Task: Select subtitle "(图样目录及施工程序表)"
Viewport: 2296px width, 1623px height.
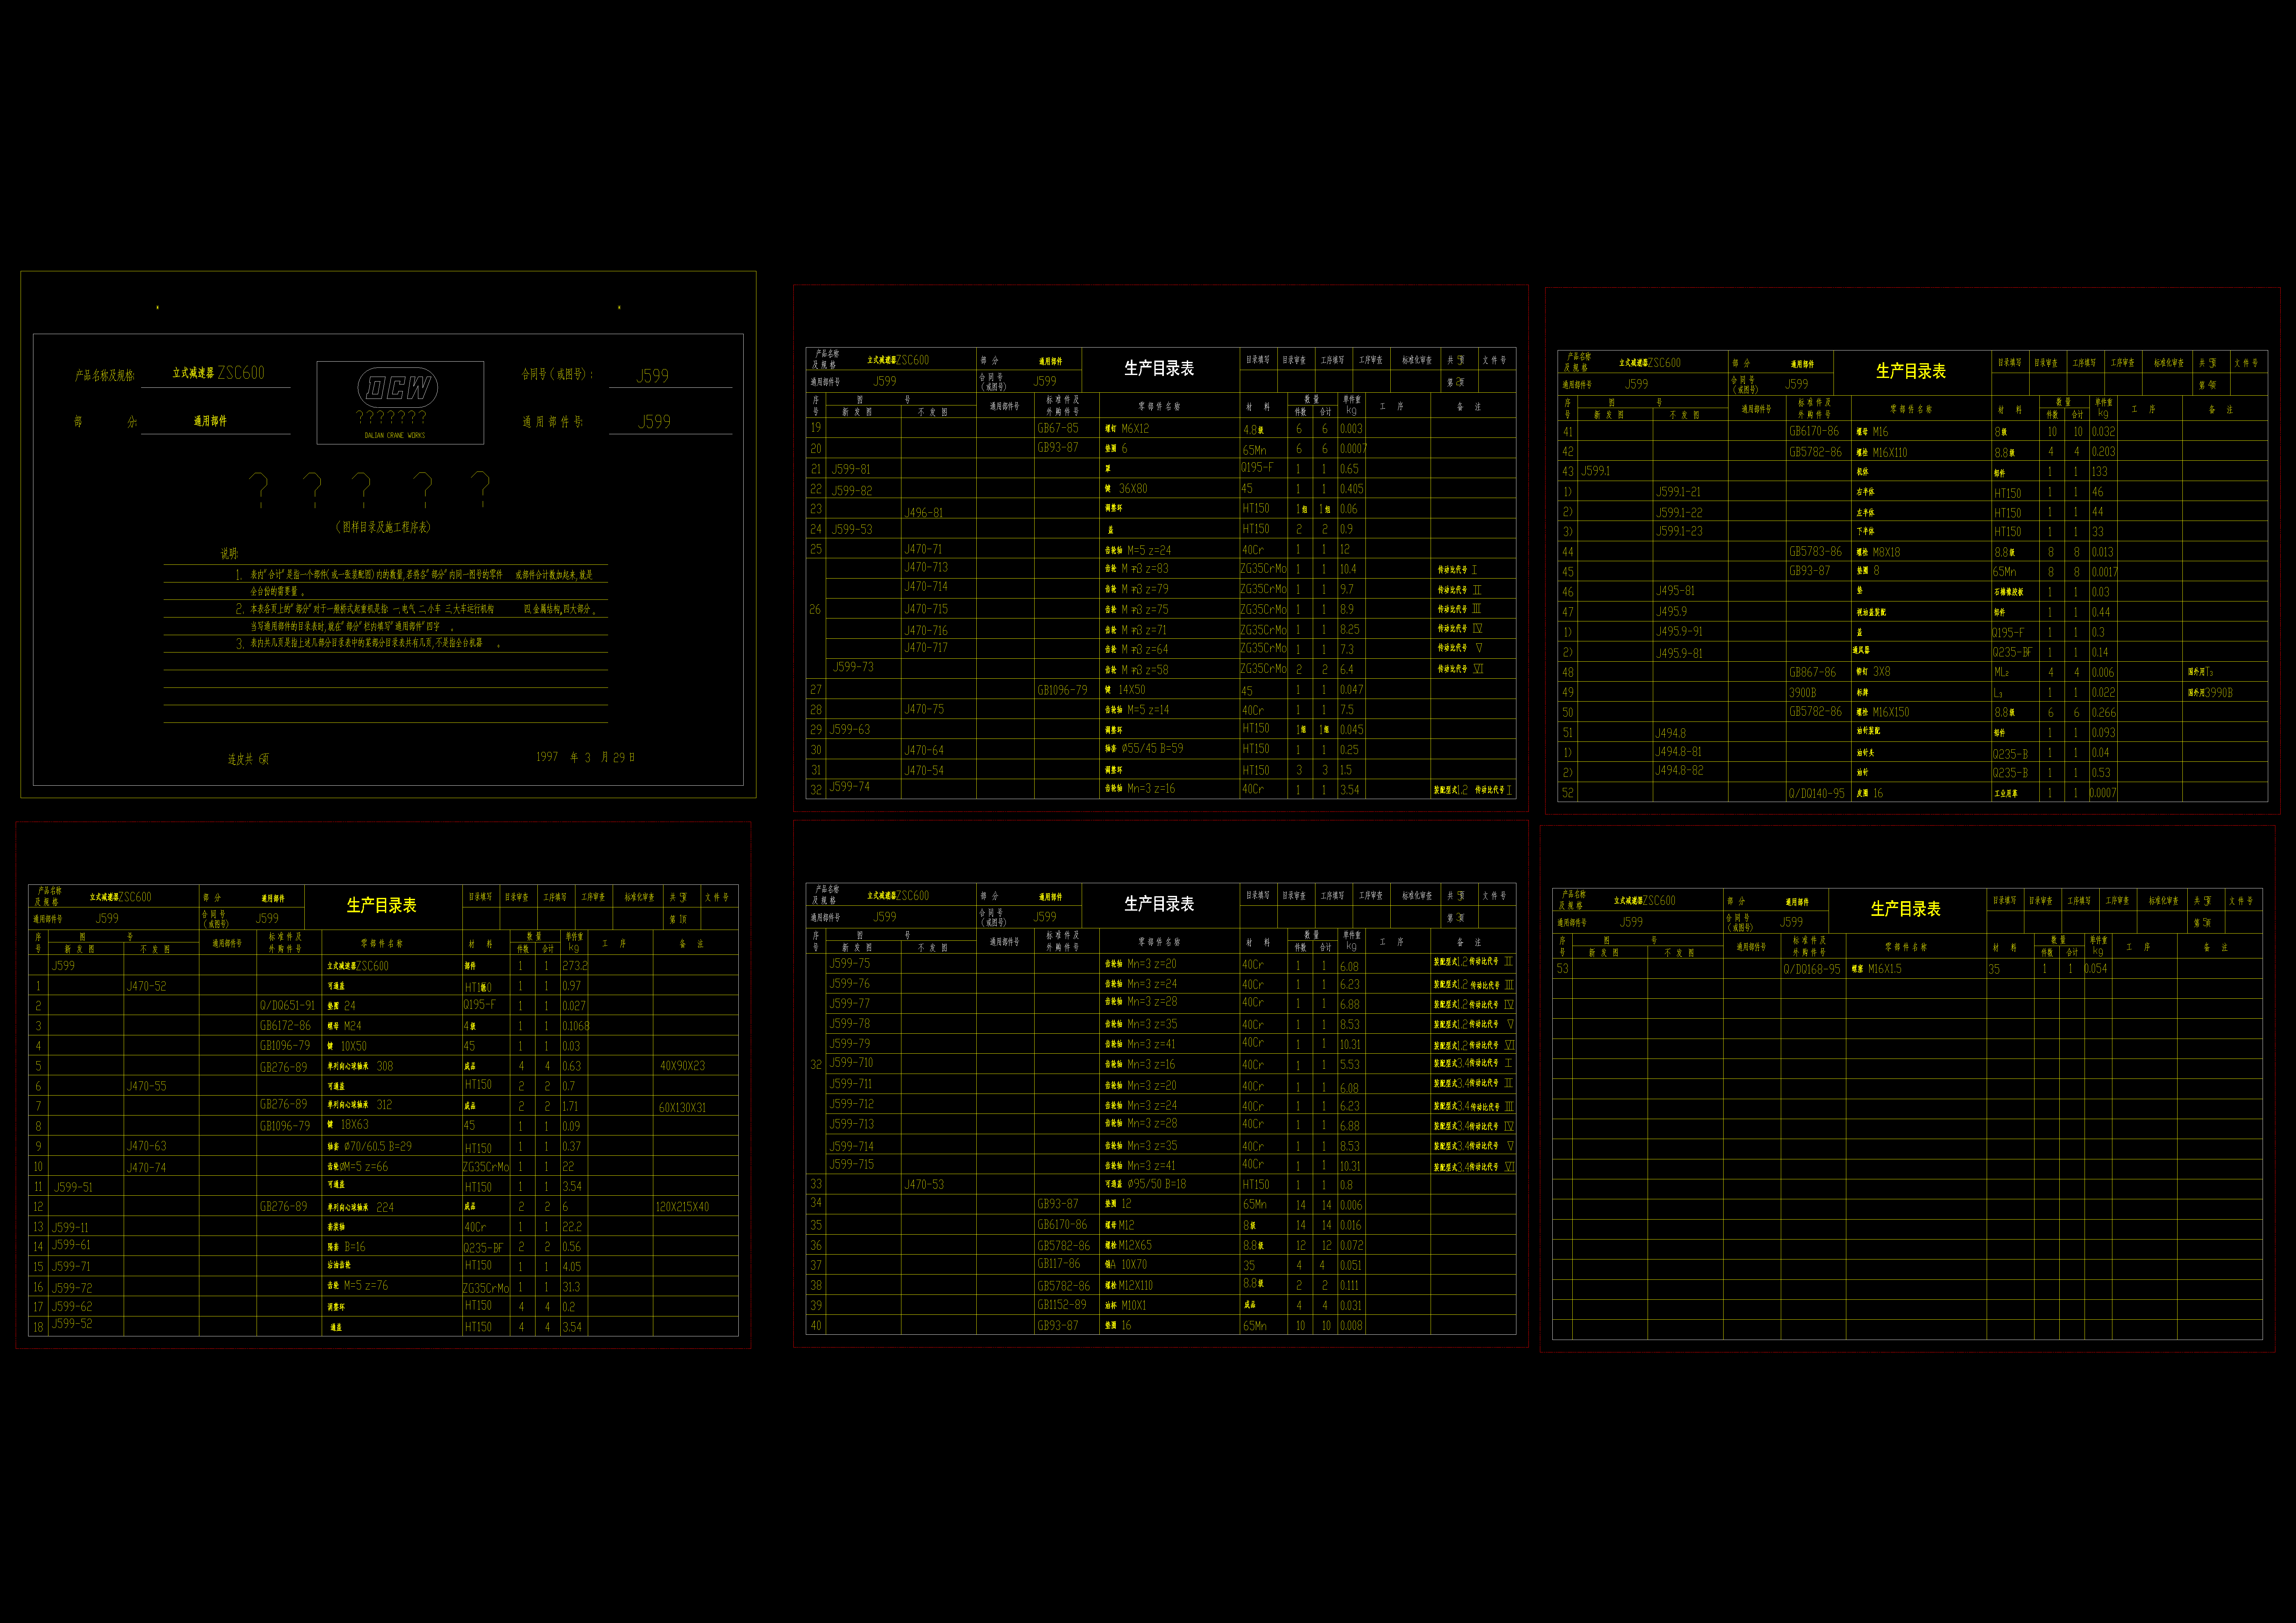Action: tap(383, 527)
